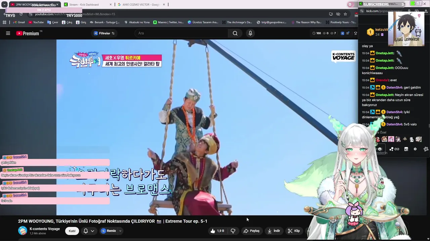Open emoji picker in Kick chat
This screenshot has width=430, height=241.
tap(380, 149)
